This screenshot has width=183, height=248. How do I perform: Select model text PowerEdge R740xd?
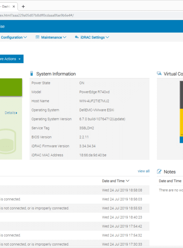click(94, 92)
